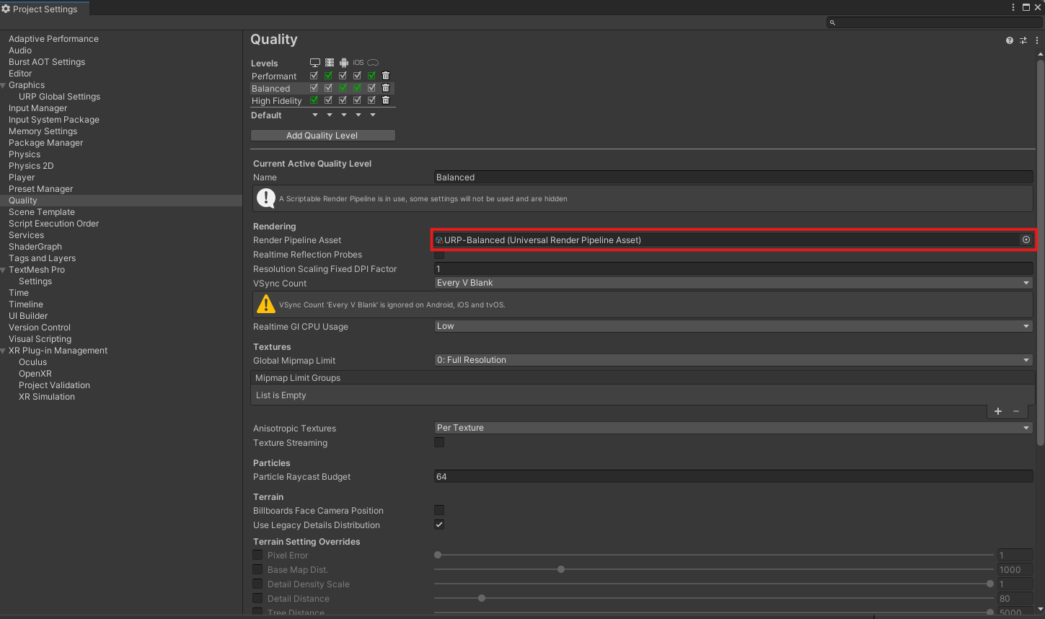Open the Global Mipmap Limit dropdown
This screenshot has height=619, width=1045.
coord(733,360)
